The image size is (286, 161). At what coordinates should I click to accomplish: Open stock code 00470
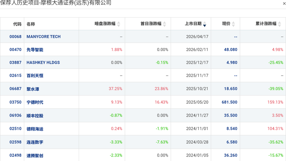point(16,50)
